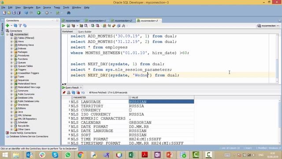Open the Windows Start button
Screen dimensions: 282x159
click(x=5, y=155)
